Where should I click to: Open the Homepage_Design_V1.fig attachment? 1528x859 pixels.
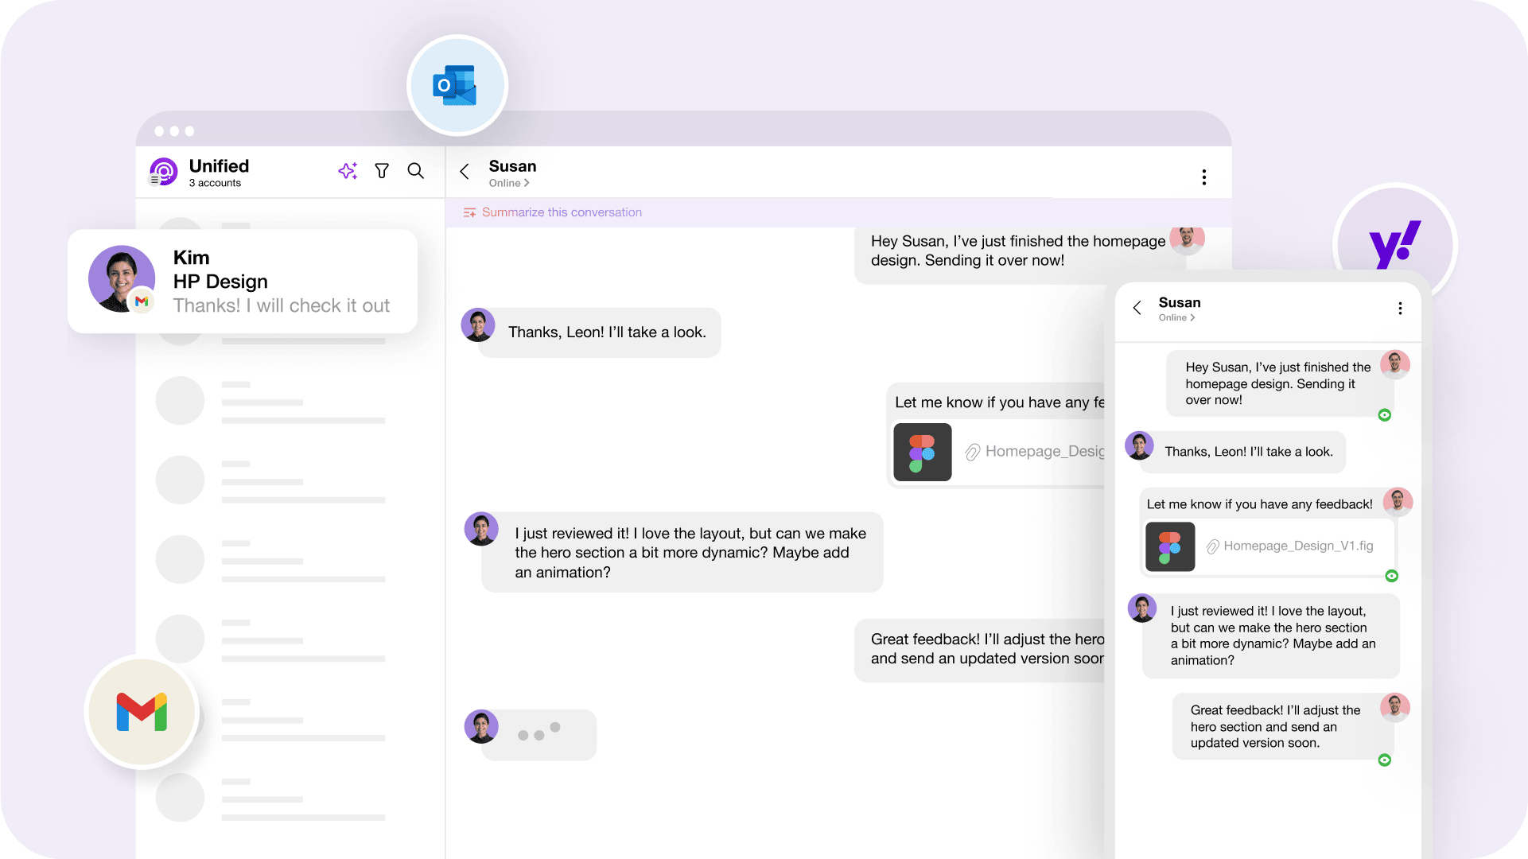(x=1297, y=546)
